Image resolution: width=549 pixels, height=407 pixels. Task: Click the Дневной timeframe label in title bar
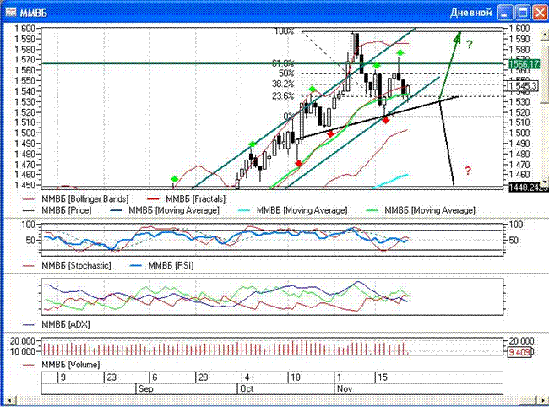coord(471,13)
